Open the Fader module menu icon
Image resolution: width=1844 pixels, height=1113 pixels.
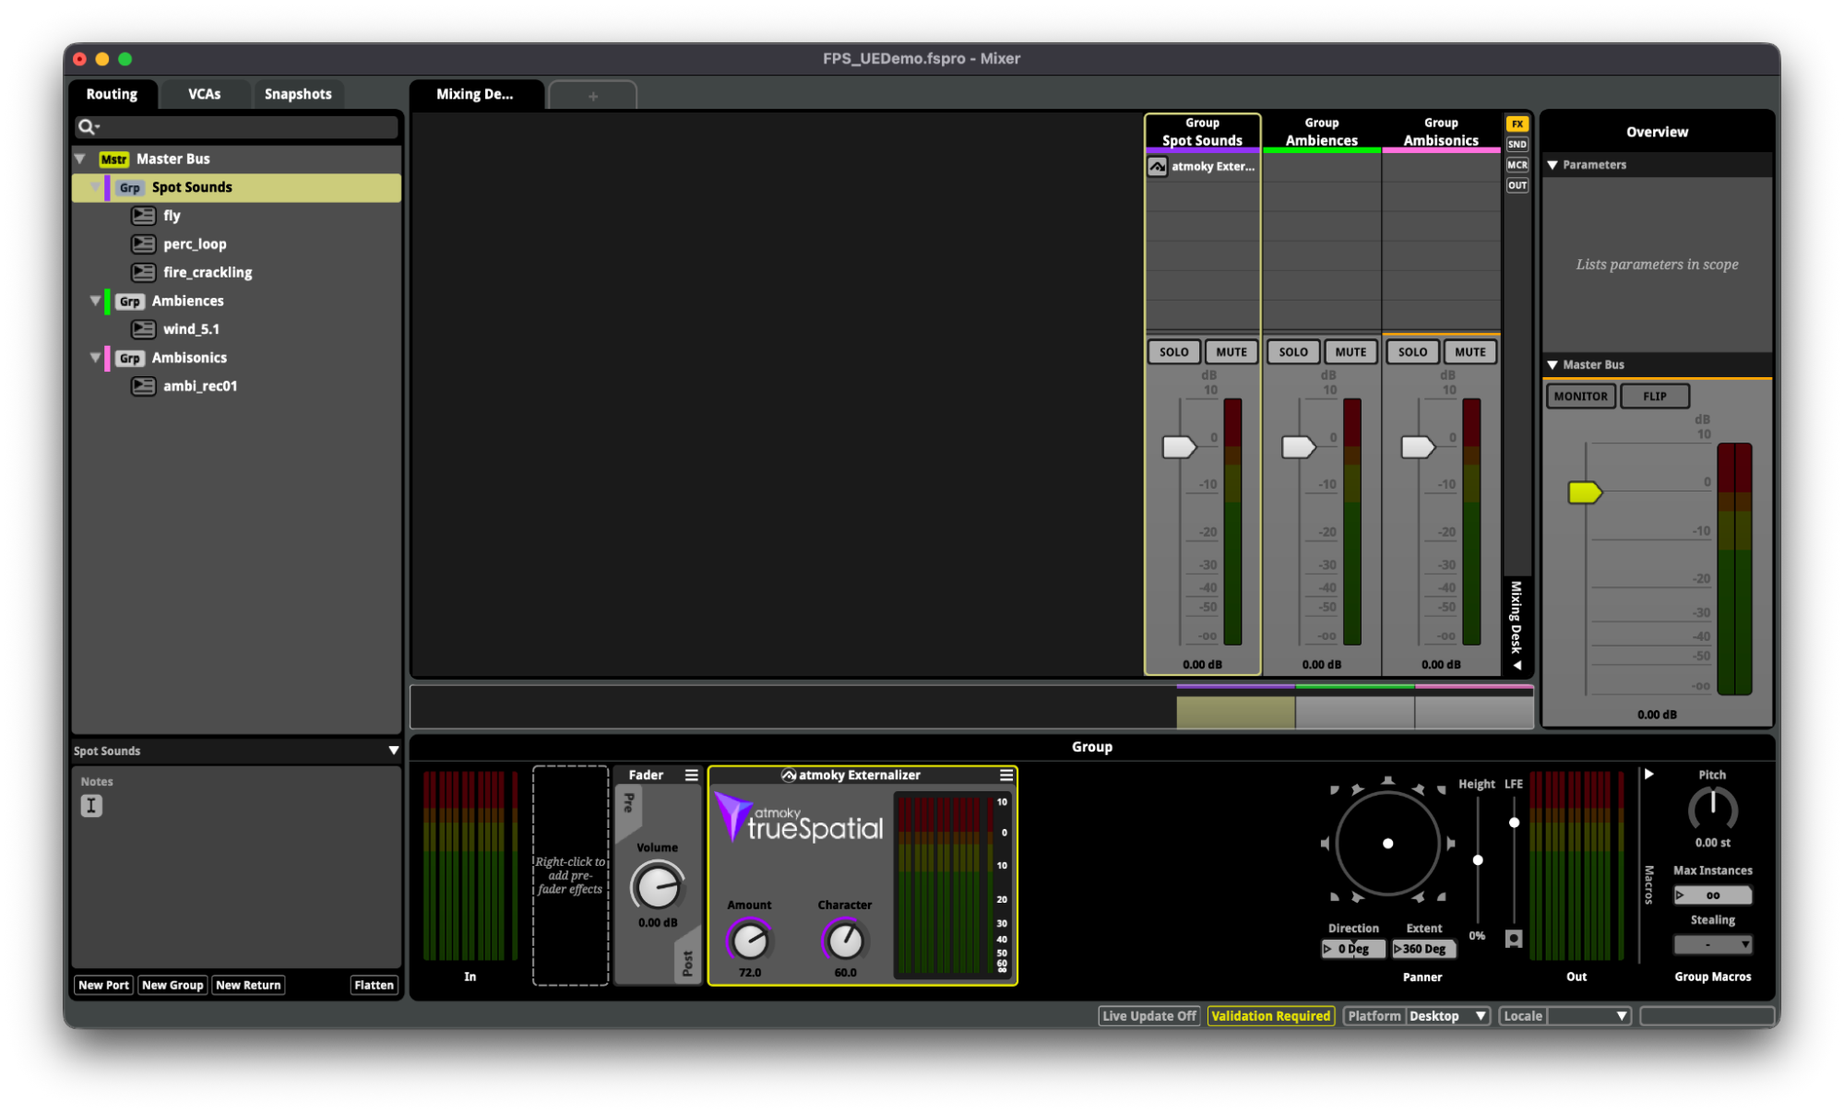coord(691,775)
